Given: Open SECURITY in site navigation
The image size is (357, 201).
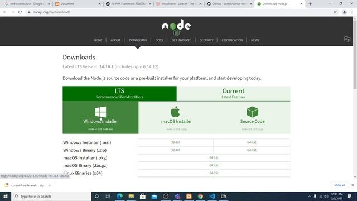Looking at the screenshot, I should click(206, 40).
